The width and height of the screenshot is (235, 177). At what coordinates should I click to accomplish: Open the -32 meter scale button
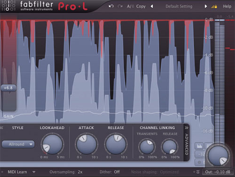[x=200, y=154]
